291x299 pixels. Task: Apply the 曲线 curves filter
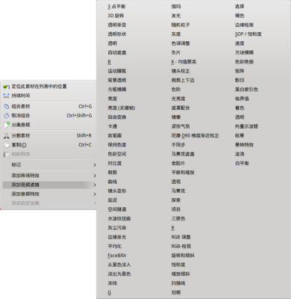[112, 182]
